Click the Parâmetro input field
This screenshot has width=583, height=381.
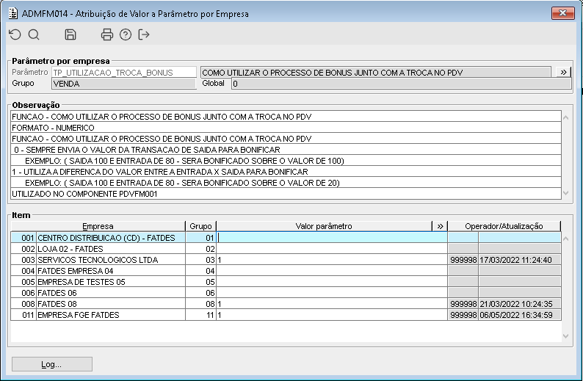[124, 73]
